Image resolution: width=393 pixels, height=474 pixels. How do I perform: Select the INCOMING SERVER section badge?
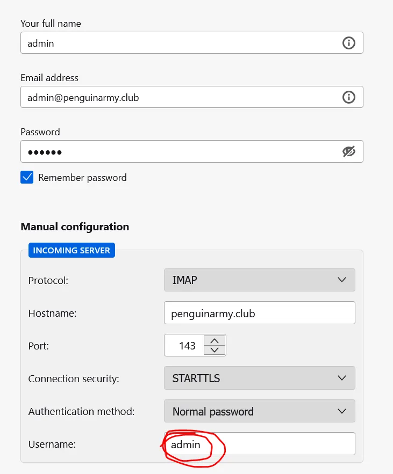[x=72, y=251]
